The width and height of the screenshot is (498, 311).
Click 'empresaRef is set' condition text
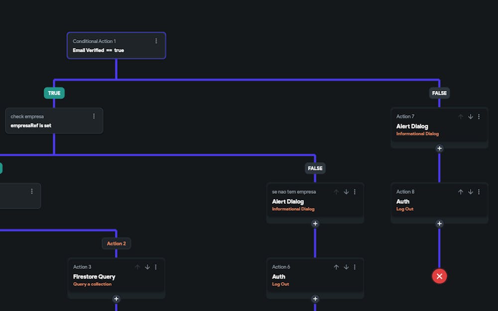coord(31,125)
